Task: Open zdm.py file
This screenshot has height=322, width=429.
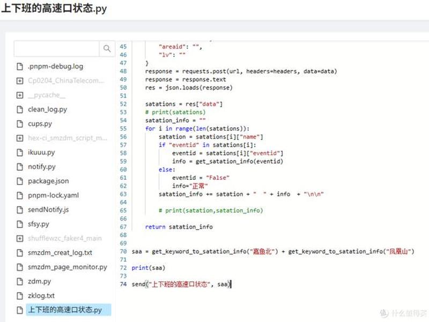Action: [39, 281]
